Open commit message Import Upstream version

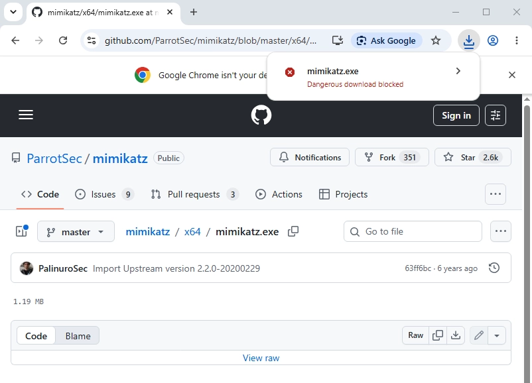[x=176, y=268]
